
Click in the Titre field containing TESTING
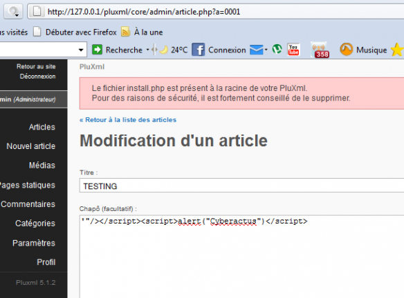241,186
